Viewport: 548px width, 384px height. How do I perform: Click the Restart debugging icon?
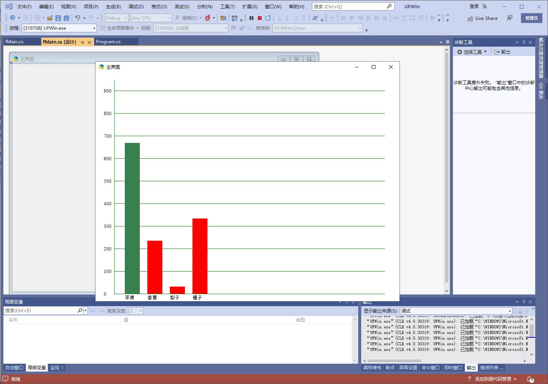268,18
